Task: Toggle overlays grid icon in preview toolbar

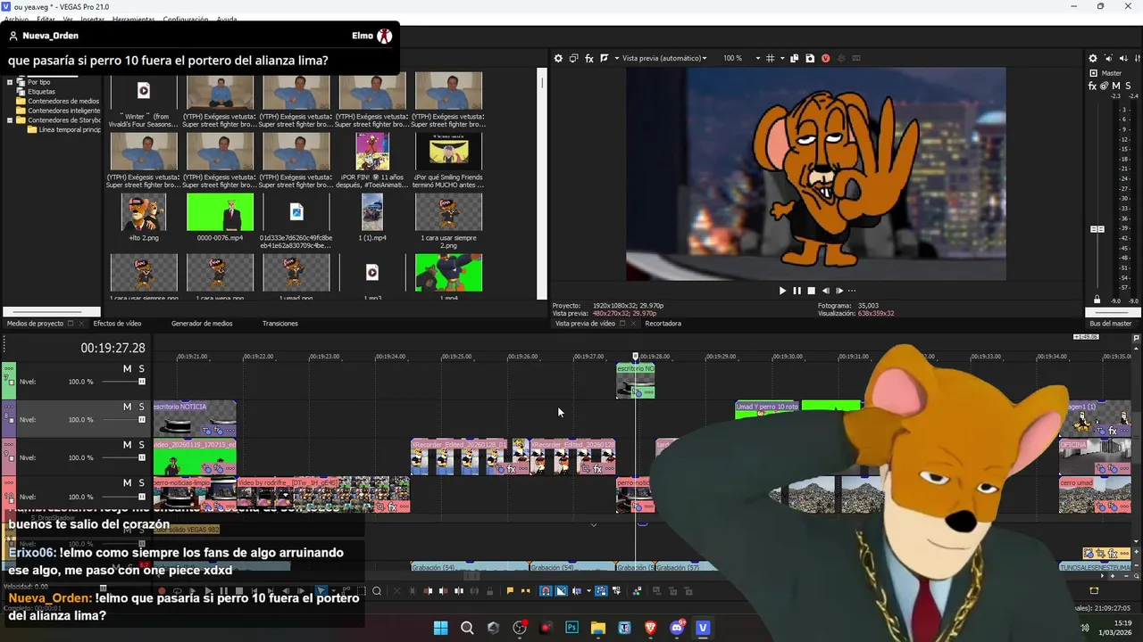Action: (770, 58)
